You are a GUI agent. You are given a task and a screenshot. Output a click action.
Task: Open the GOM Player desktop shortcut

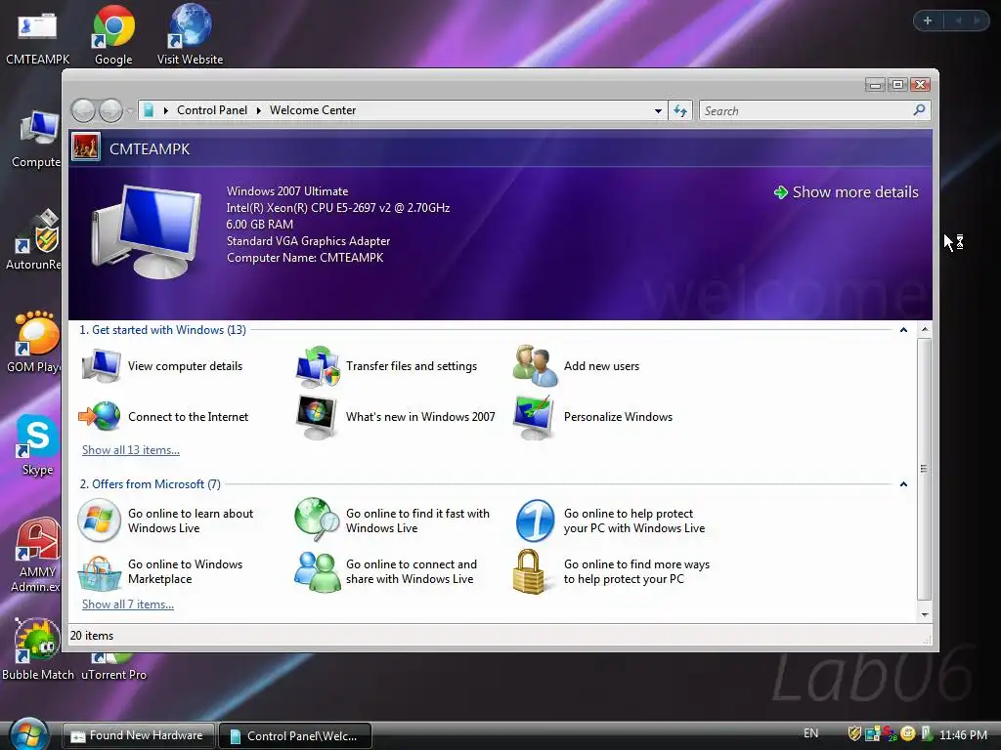34,342
